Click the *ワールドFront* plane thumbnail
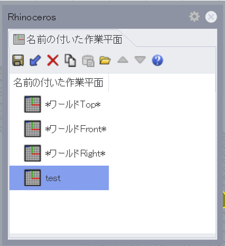The image size is (225, 246). [x=33, y=128]
